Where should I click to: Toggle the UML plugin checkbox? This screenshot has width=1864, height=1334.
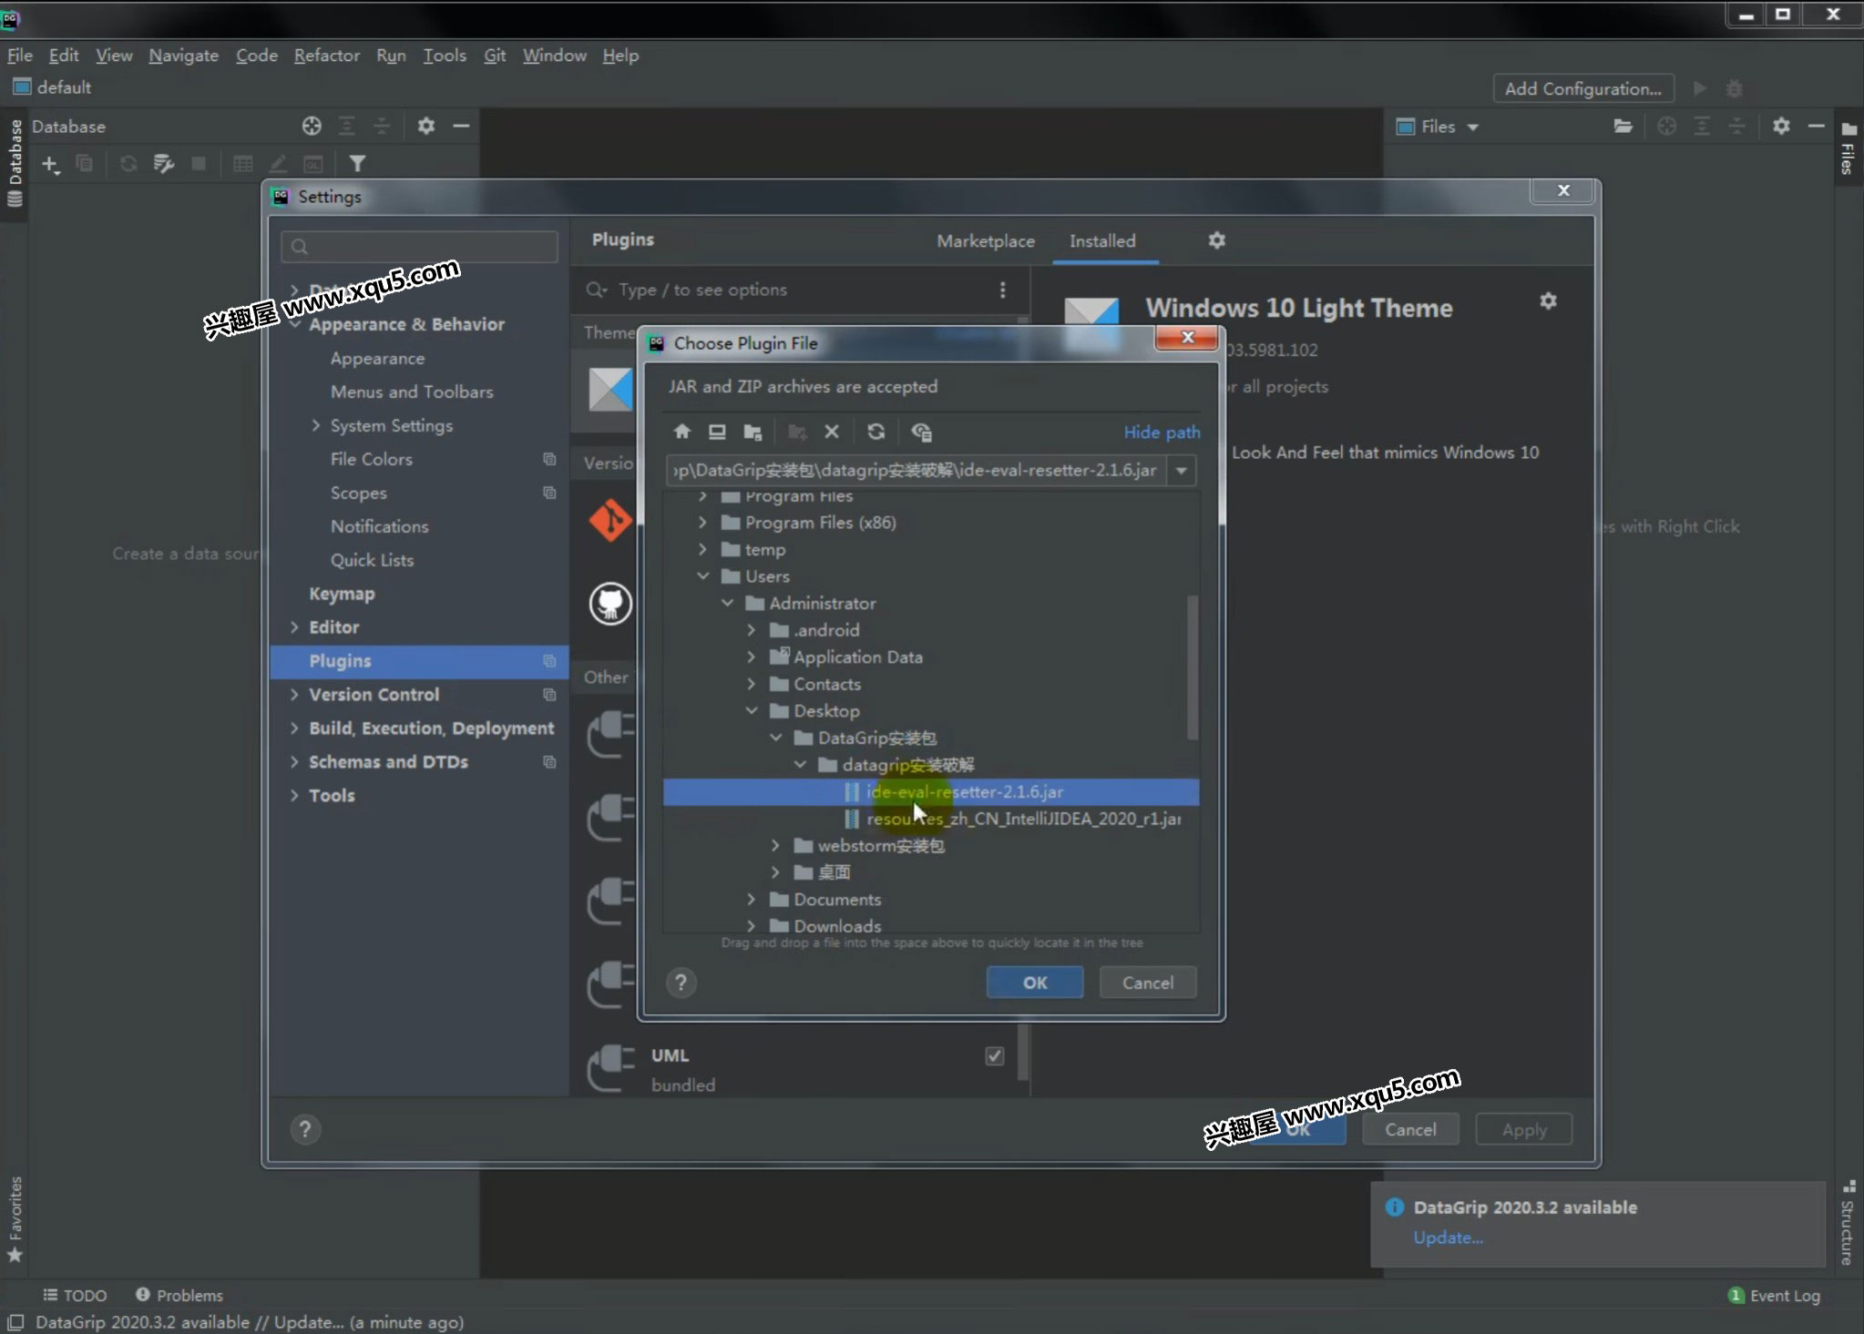tap(994, 1055)
